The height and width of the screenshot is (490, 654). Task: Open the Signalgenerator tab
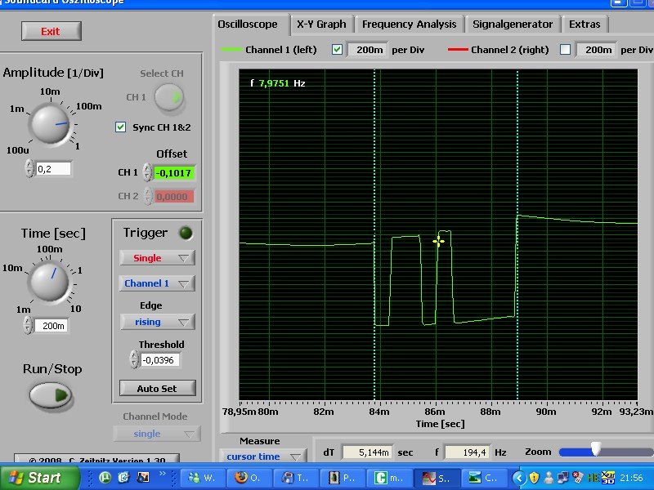click(513, 24)
